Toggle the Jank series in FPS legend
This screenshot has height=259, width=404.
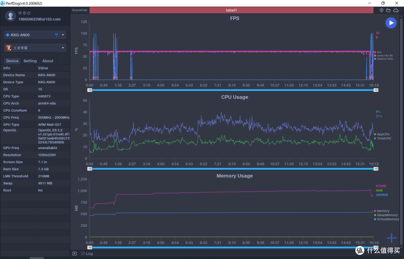[x=383, y=56]
